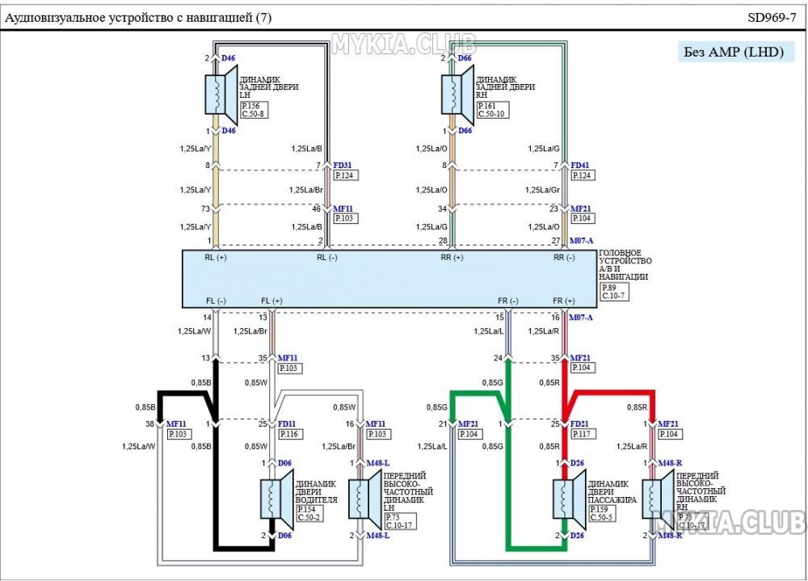The height and width of the screenshot is (581, 808).
Task: Click the RR (+) terminal label
Action: coord(452,257)
